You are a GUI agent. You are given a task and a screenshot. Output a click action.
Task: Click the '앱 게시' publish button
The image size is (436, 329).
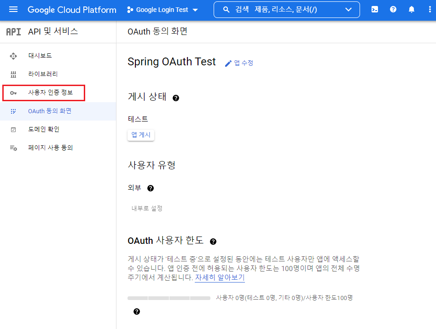[141, 135]
